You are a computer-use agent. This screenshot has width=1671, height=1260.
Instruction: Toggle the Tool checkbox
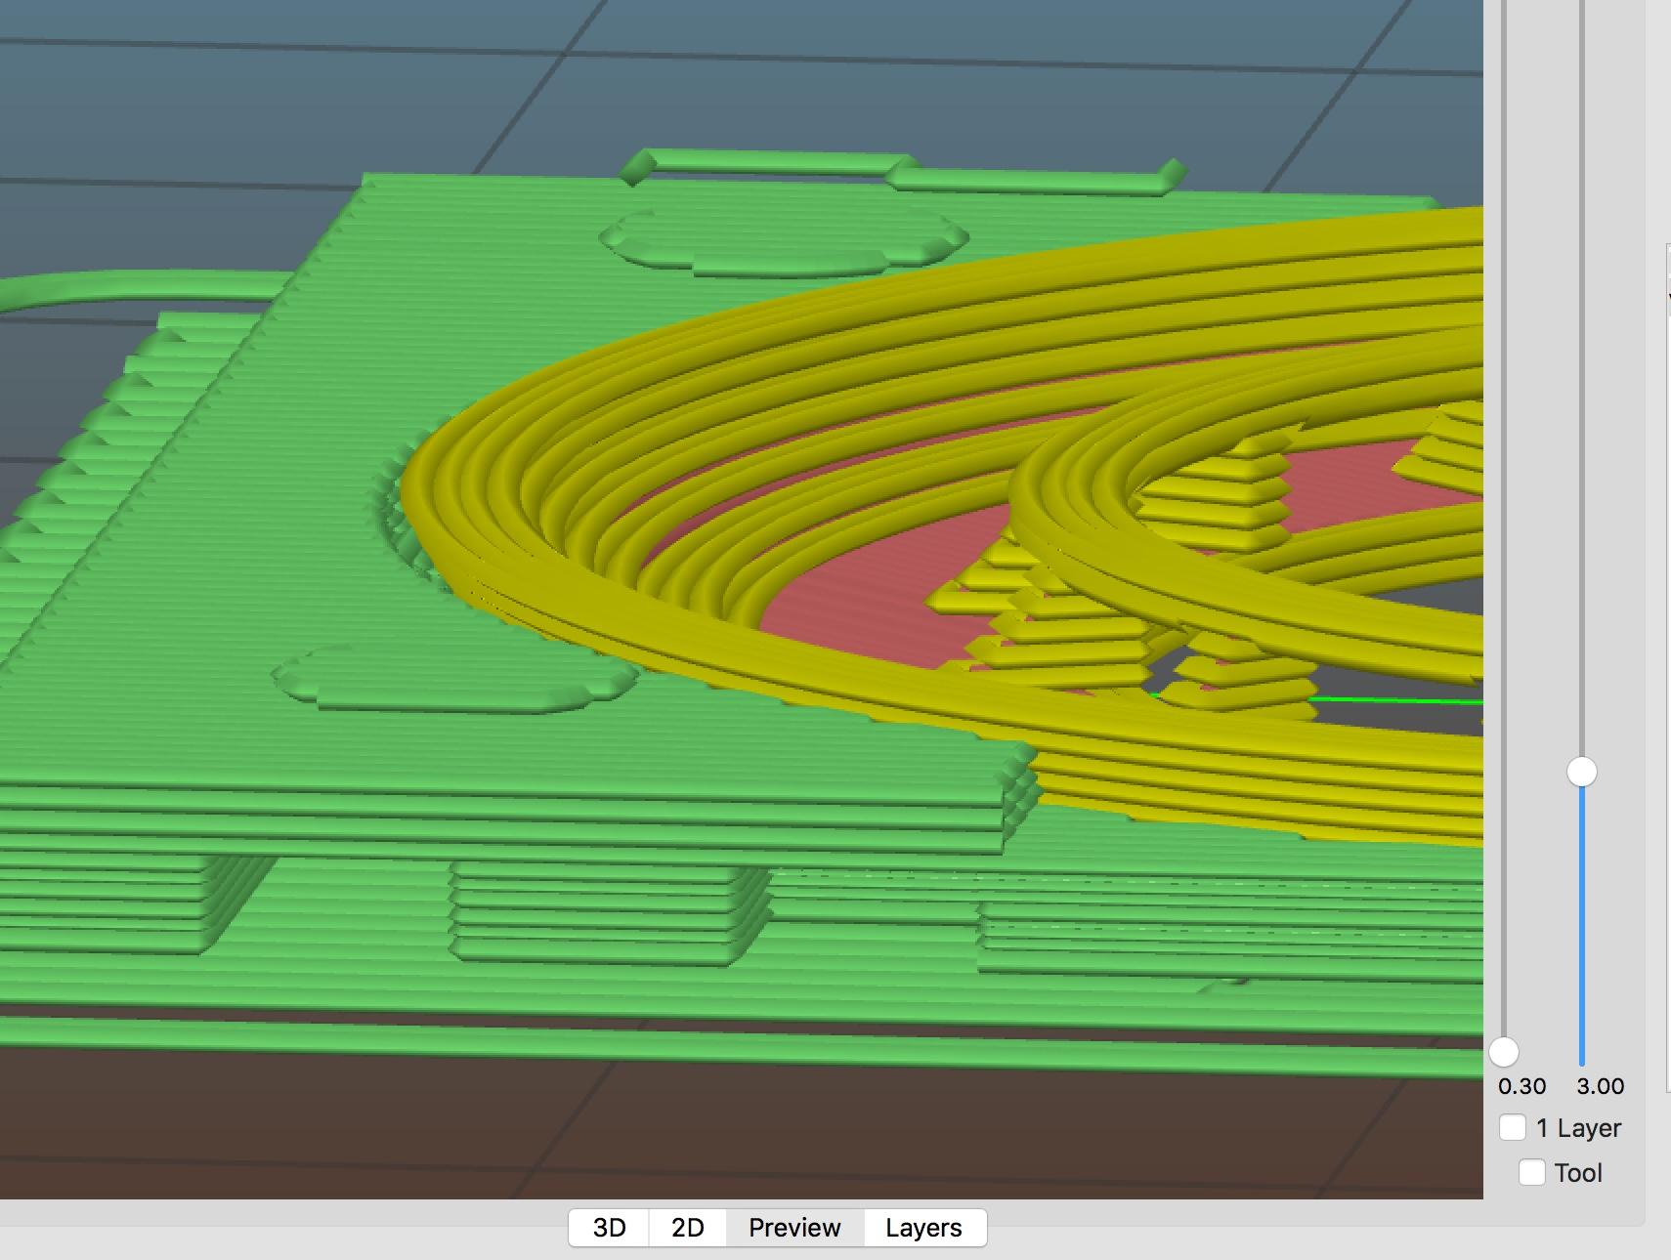[1532, 1172]
